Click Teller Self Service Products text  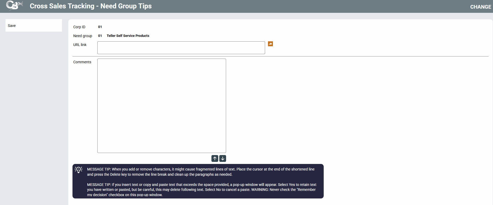[128, 36]
